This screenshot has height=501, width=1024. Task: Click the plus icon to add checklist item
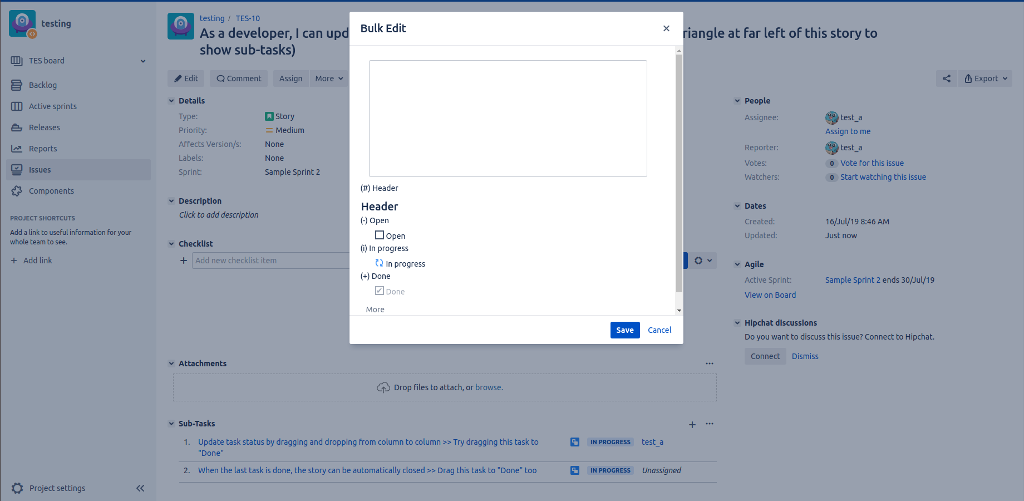pyautogui.click(x=184, y=260)
